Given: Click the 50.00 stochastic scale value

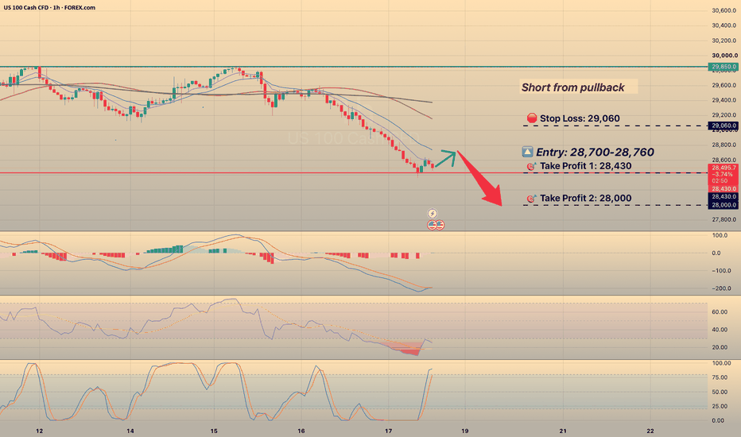Looking at the screenshot, I should pos(720,393).
